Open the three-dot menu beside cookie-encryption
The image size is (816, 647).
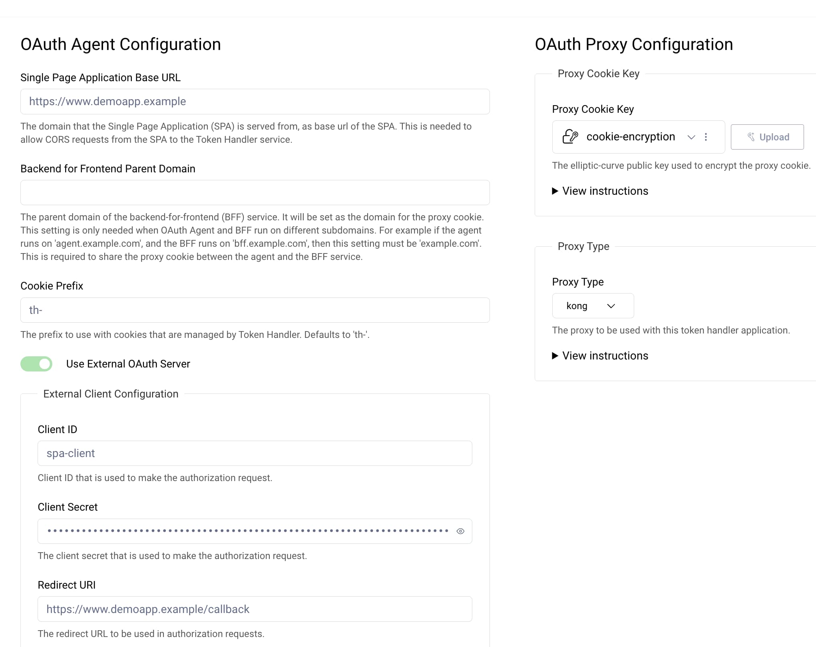point(706,137)
